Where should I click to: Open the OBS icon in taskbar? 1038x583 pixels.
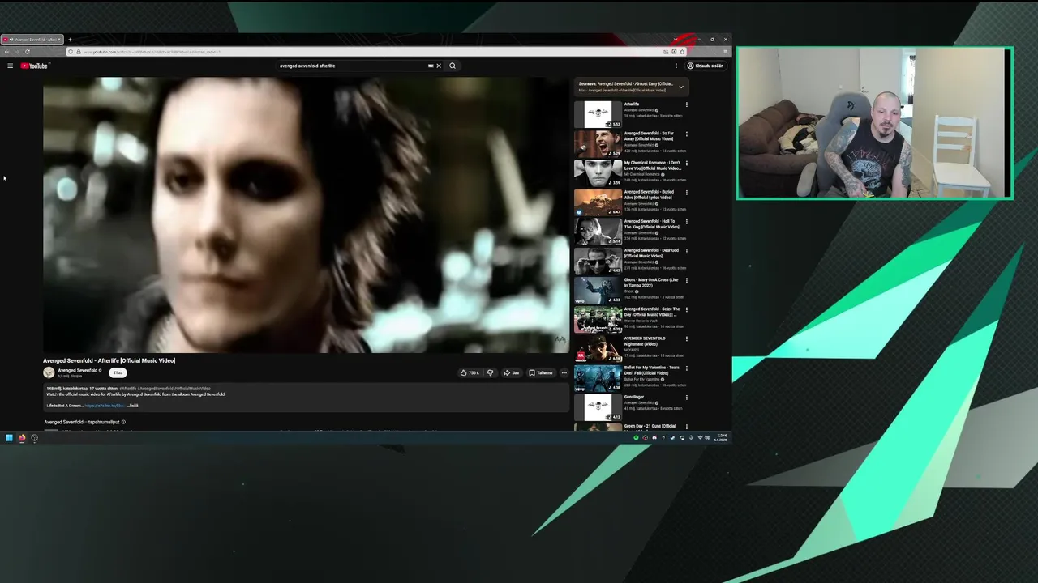coord(34,438)
